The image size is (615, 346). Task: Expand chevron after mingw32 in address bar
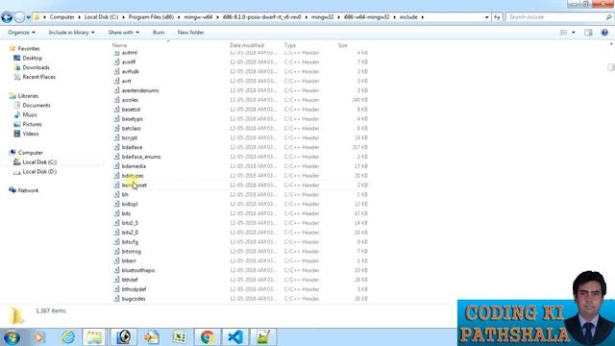pyautogui.click(x=338, y=17)
